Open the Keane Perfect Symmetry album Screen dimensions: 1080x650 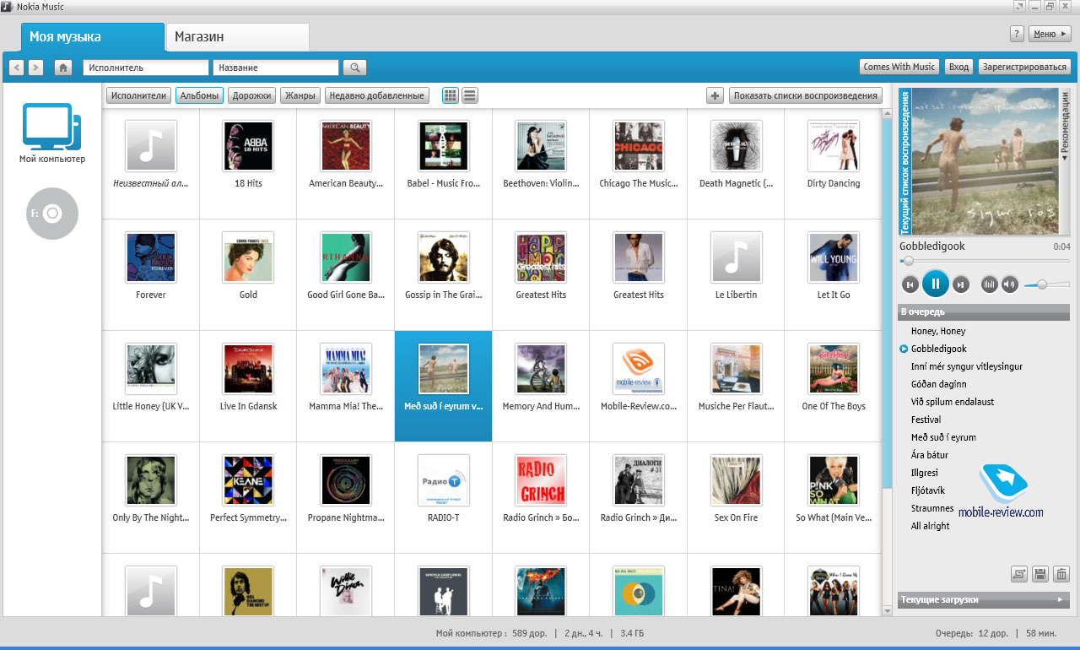[x=248, y=479]
